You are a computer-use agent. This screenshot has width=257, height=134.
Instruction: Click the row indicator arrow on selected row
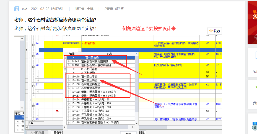click(27, 50)
